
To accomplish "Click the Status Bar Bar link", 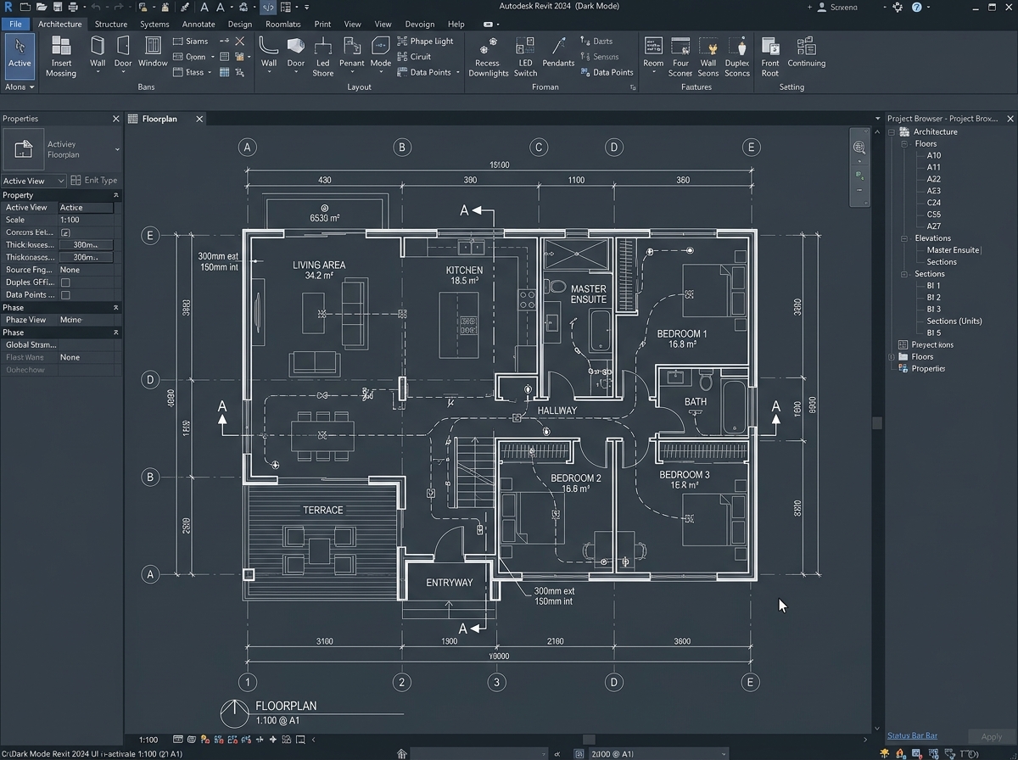I will (912, 735).
